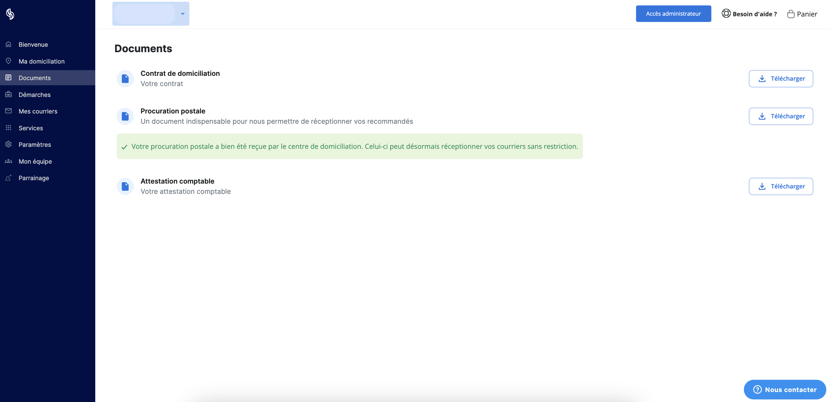Open the Panier cart
Screen dimensions: 830x402
coord(802,14)
